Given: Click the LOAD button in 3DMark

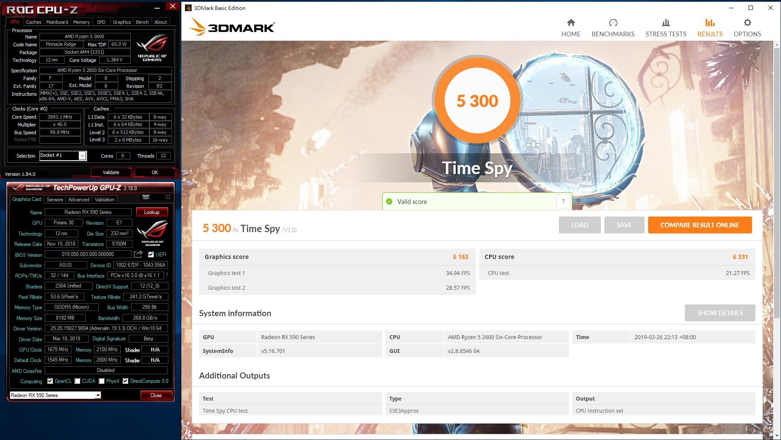Looking at the screenshot, I should pos(579,225).
